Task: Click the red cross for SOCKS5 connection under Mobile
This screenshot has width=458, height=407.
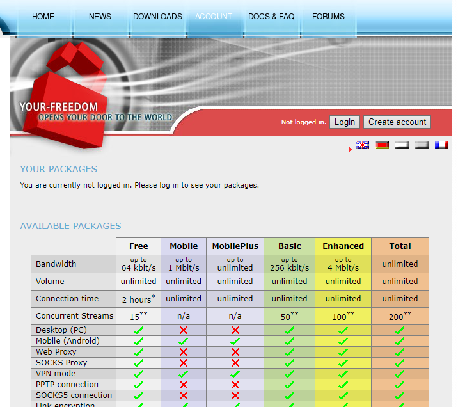Action: pos(184,395)
